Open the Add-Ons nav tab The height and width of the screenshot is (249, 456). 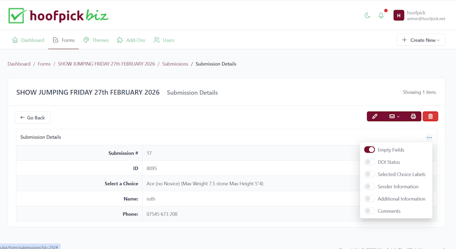(x=131, y=40)
